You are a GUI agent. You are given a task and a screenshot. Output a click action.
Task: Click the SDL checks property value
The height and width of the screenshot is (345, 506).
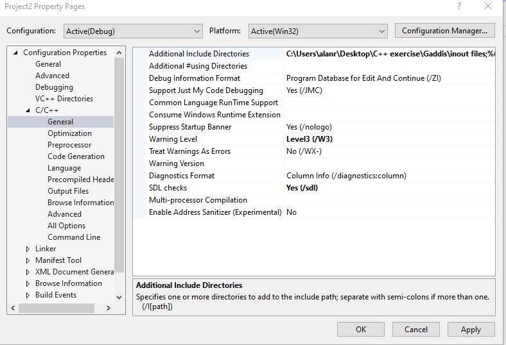[x=389, y=188]
